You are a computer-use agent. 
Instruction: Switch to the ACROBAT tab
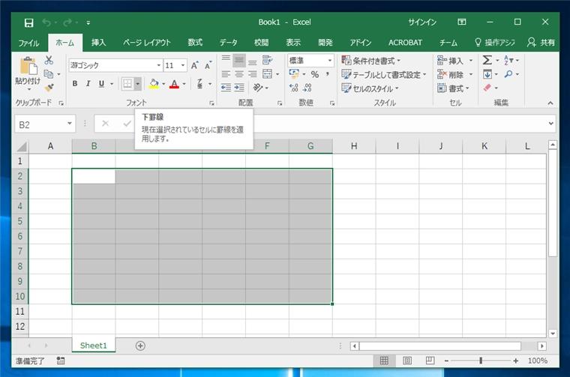tap(405, 43)
